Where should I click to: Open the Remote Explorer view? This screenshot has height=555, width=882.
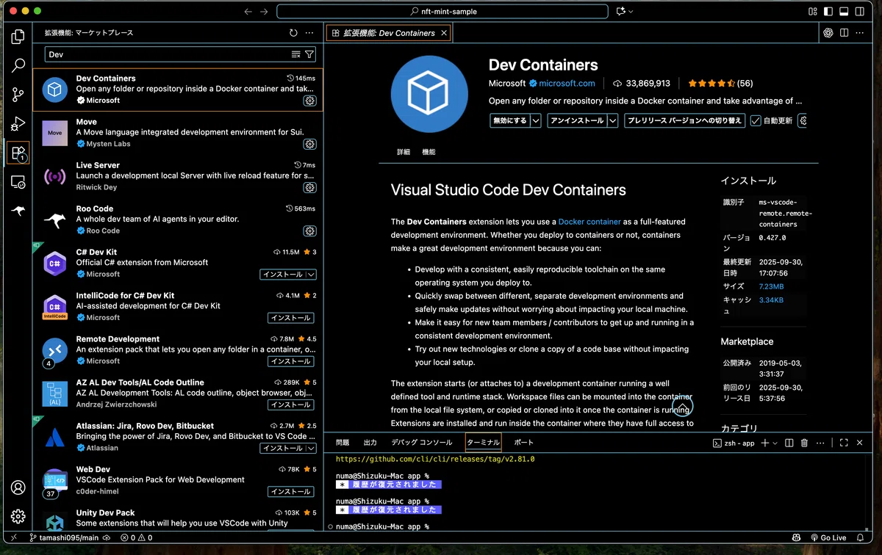18,182
